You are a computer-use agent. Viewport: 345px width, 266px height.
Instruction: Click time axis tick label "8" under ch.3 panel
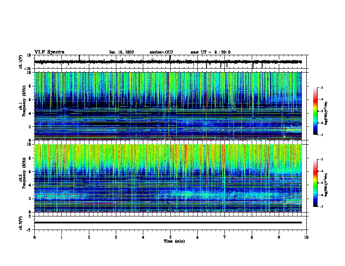[x=252, y=237]
